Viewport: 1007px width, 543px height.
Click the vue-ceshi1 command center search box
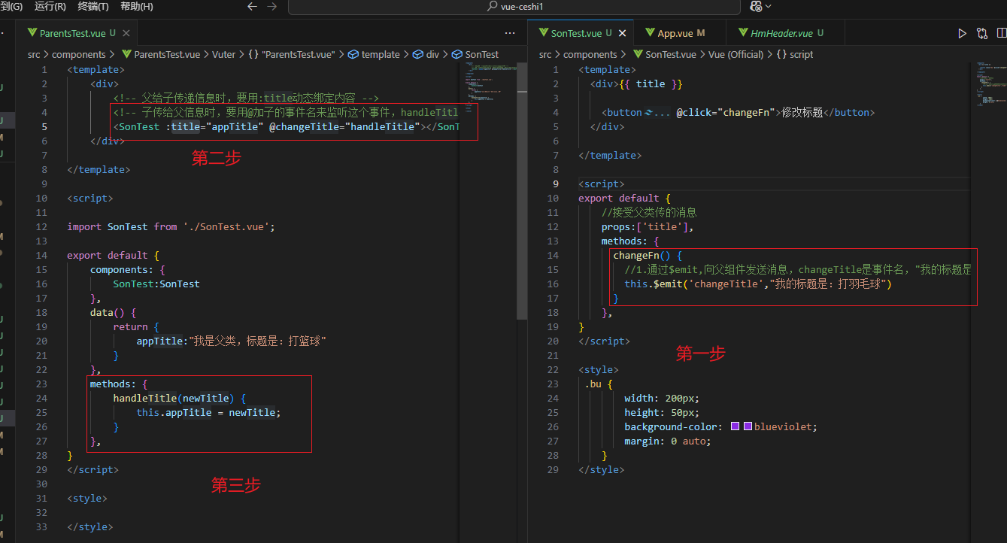pos(513,7)
